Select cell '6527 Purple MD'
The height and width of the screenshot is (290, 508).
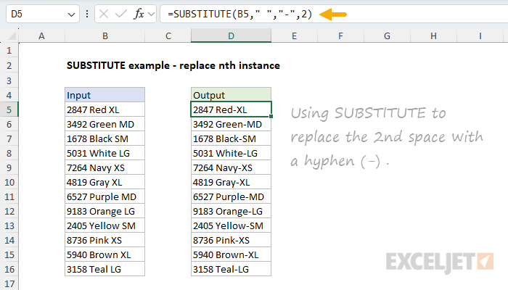click(105, 196)
